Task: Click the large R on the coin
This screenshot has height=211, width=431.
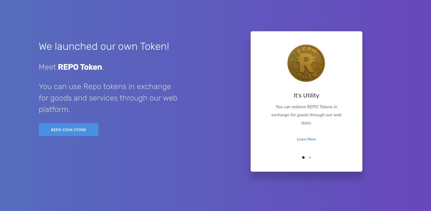Action: tap(306, 63)
